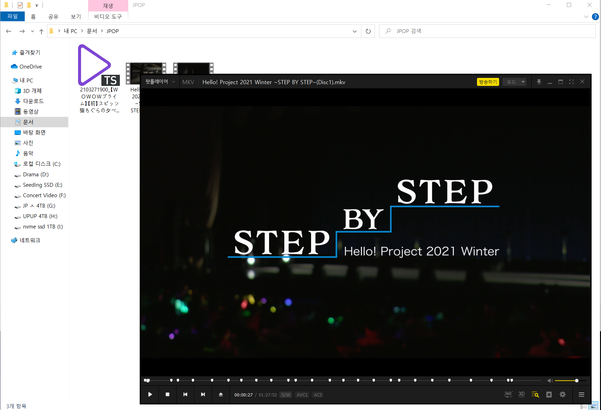Click the 재생 contextual tab header
Image resolution: width=601 pixels, height=410 pixels.
(x=108, y=6)
